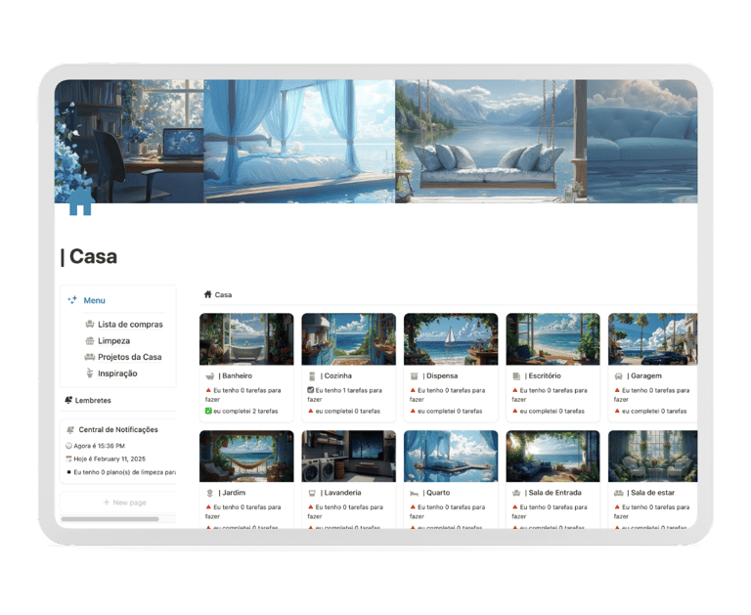The width and height of the screenshot is (751, 615).
Task: Open the Dispensa sailboat thumbnail
Action: click(451, 339)
